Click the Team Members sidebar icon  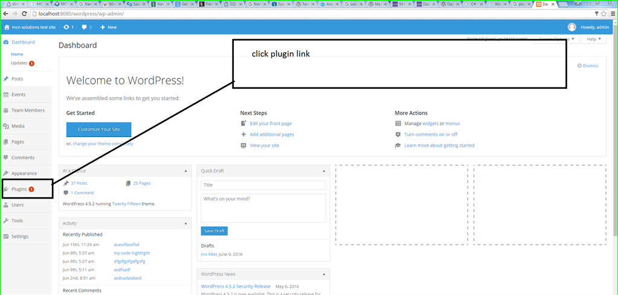tap(6, 110)
